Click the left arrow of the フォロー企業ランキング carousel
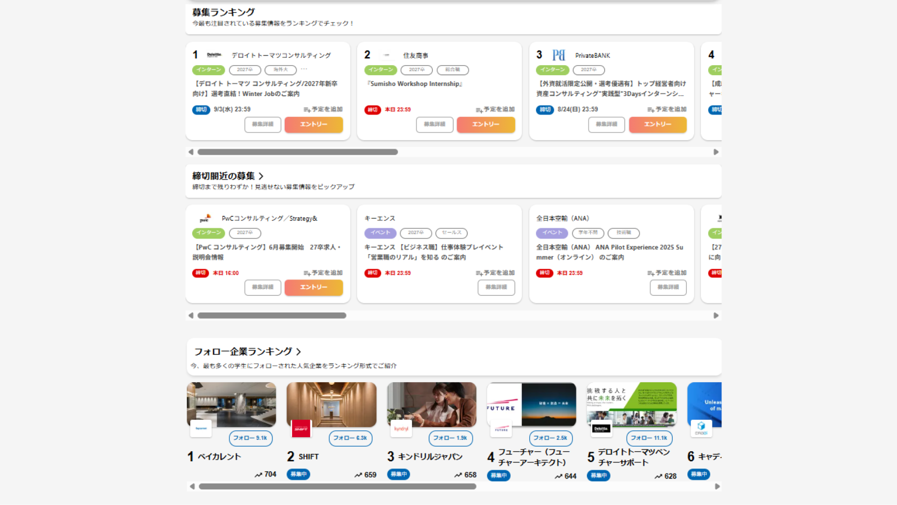 pyautogui.click(x=192, y=486)
